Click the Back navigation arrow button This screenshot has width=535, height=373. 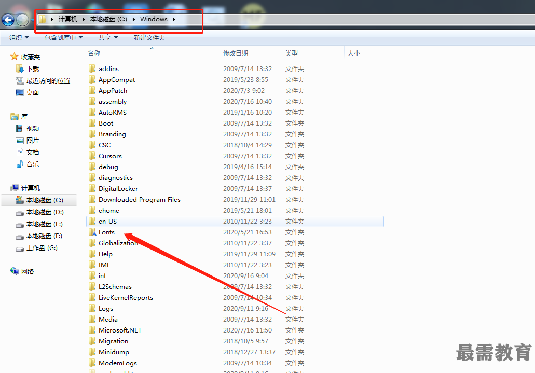(8, 20)
